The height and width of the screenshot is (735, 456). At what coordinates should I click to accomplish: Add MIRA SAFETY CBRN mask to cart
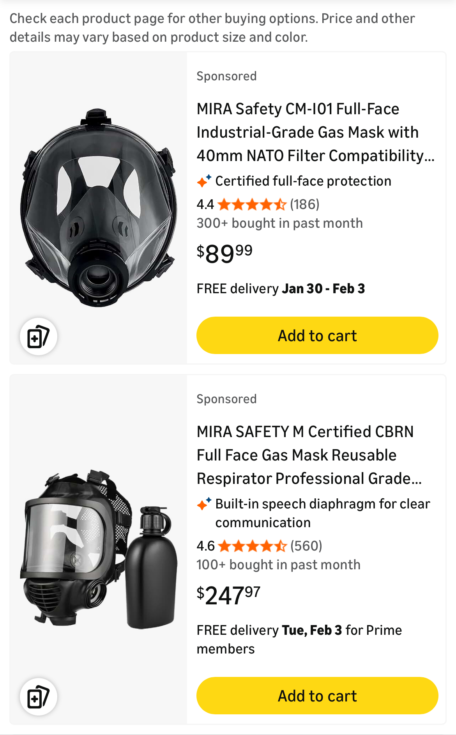(x=317, y=696)
